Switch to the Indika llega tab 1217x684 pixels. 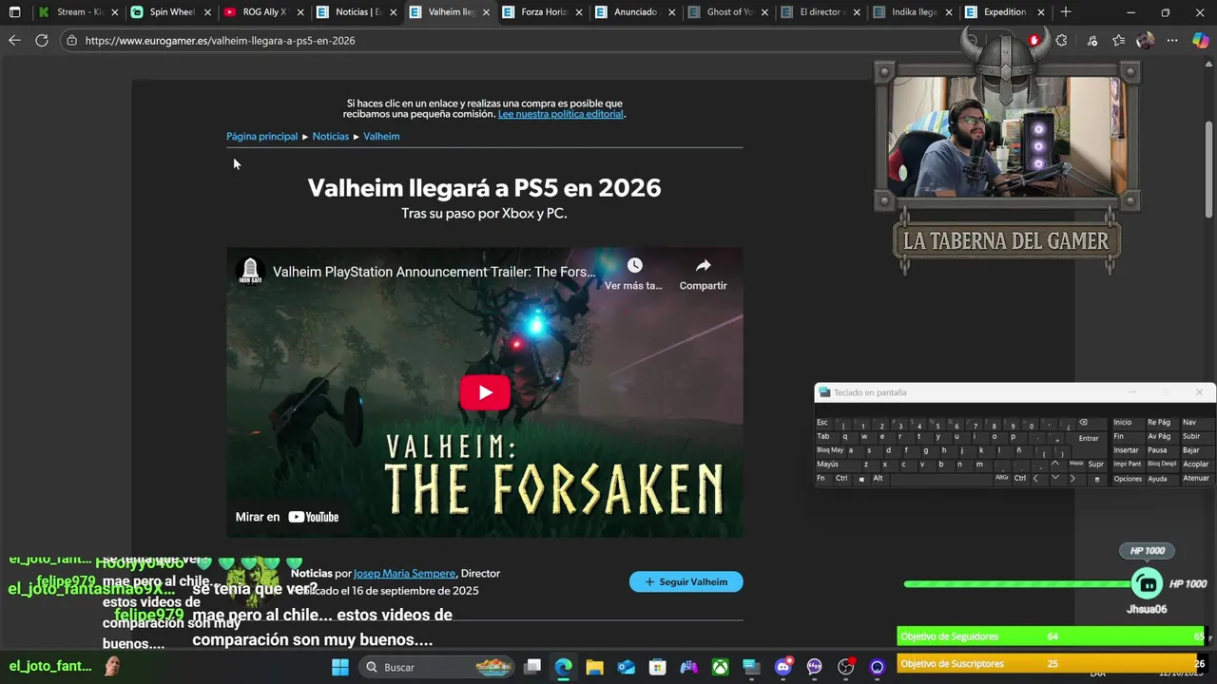click(x=915, y=12)
